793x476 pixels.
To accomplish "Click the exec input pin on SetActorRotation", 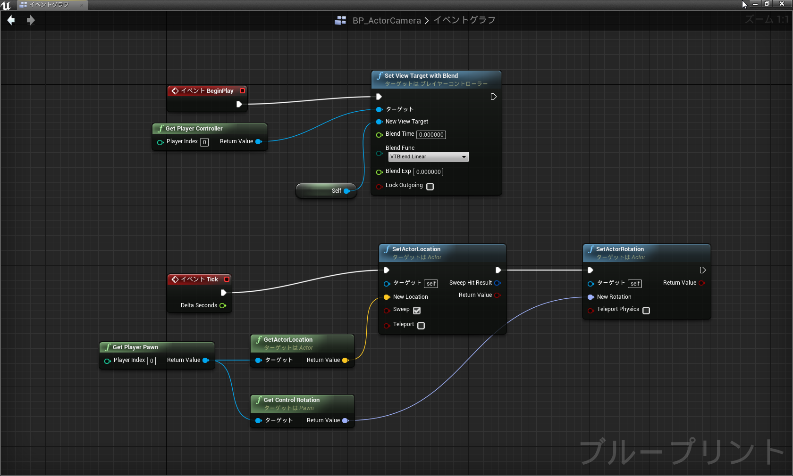I will tap(590, 270).
